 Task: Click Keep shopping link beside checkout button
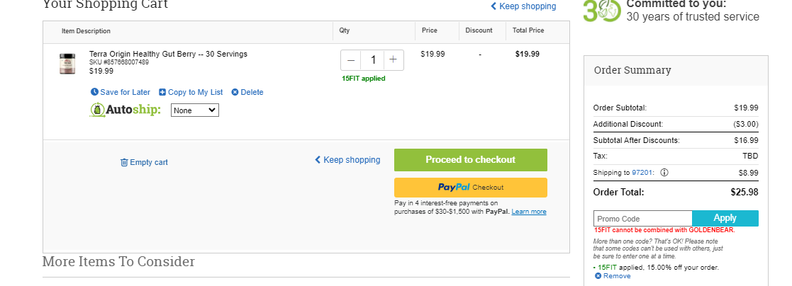[x=347, y=160]
